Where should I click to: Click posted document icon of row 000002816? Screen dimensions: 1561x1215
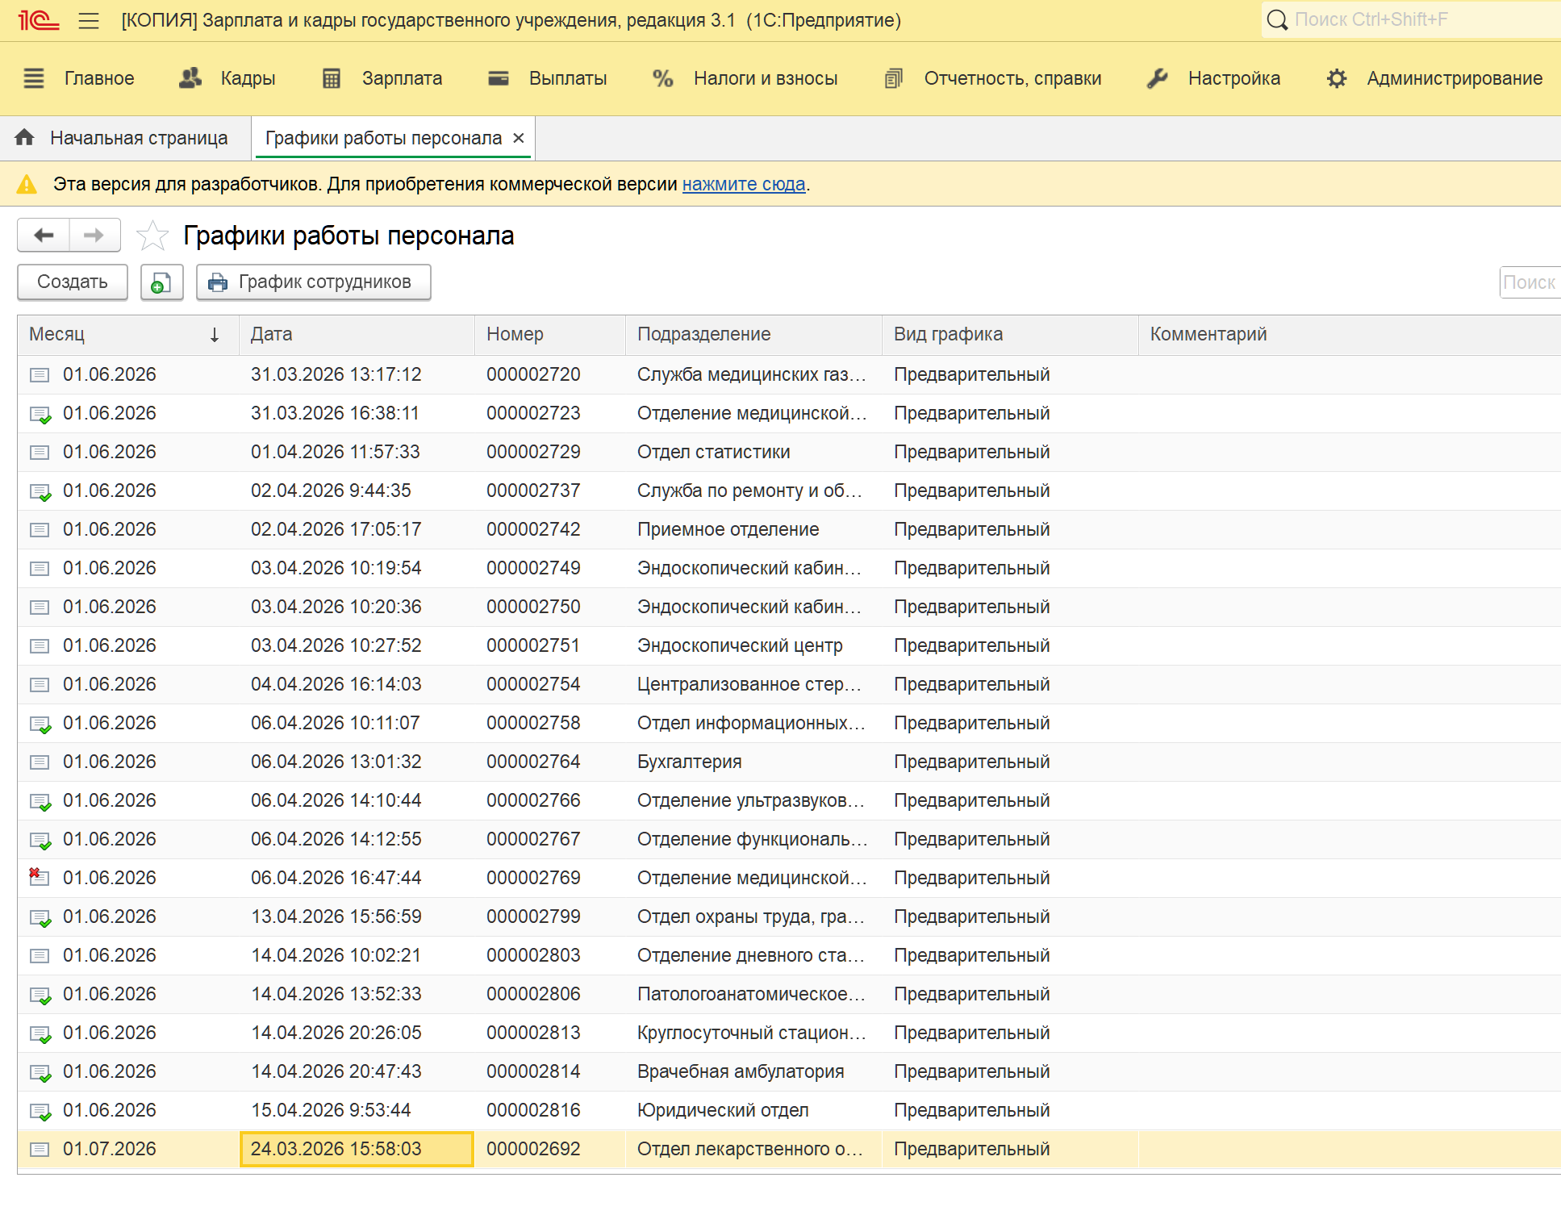click(x=40, y=1111)
